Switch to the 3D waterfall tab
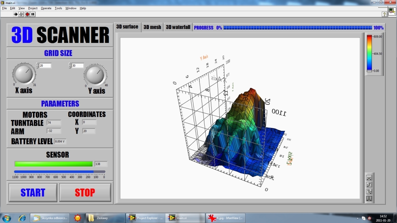Viewport: 397px width, 223px height. pos(178,27)
